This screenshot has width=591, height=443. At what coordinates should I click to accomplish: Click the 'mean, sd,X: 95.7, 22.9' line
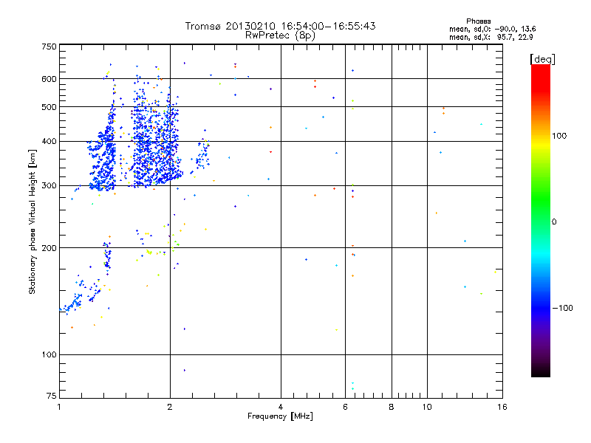click(491, 37)
